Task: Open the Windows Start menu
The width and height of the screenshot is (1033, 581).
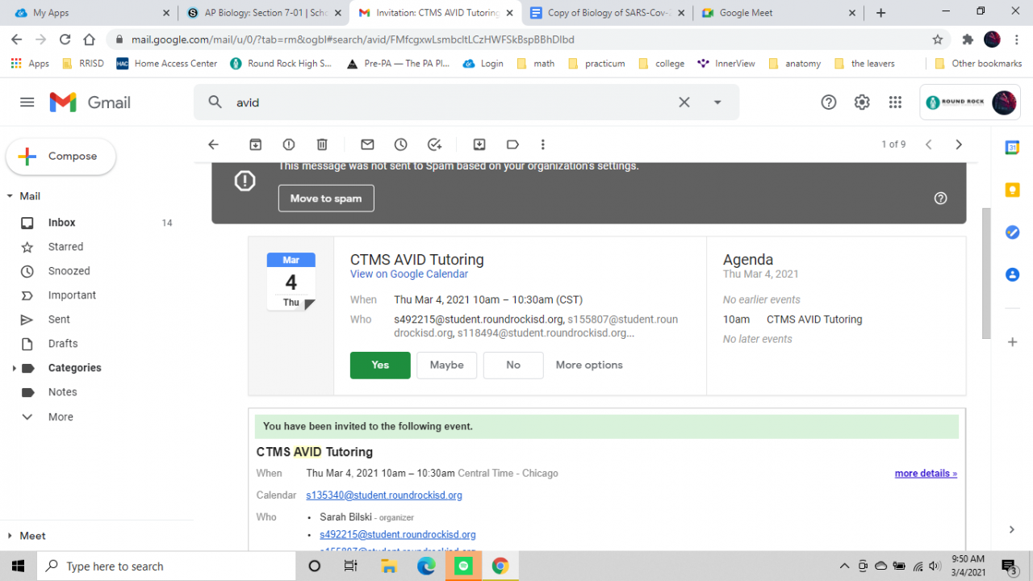Action: pos(19,566)
